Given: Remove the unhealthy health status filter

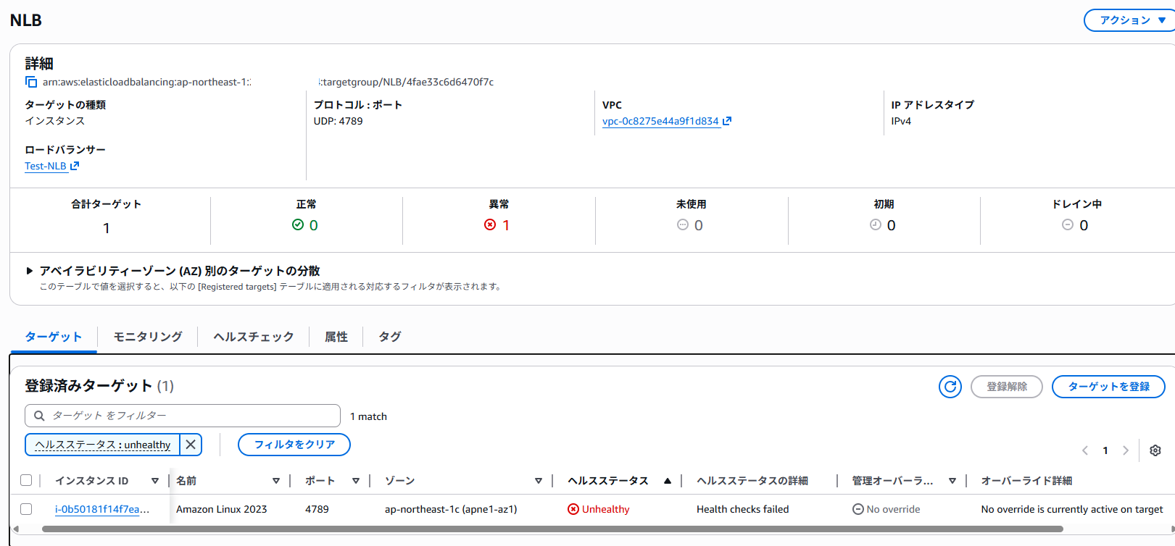Looking at the screenshot, I should 191,445.
